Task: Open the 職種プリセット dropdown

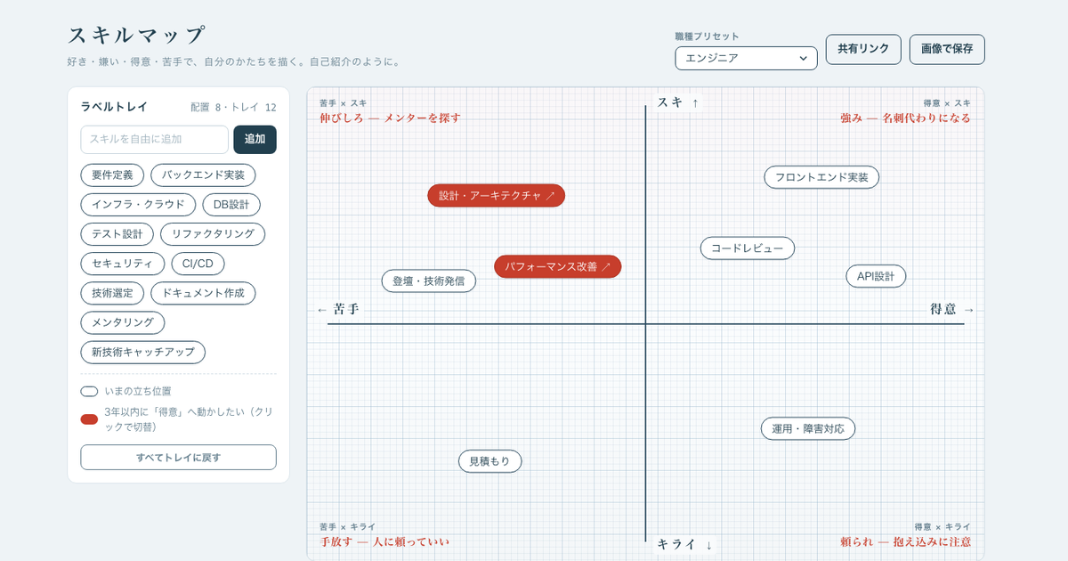Action: click(x=746, y=58)
